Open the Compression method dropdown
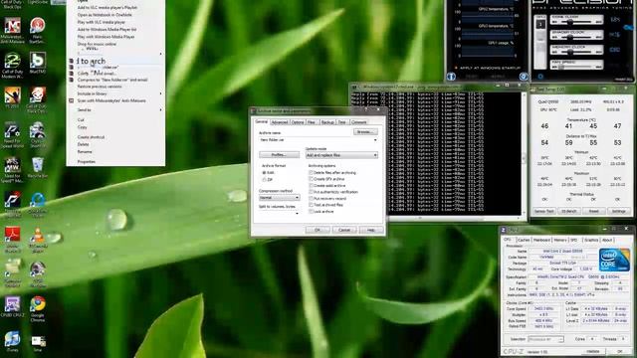 (279, 198)
